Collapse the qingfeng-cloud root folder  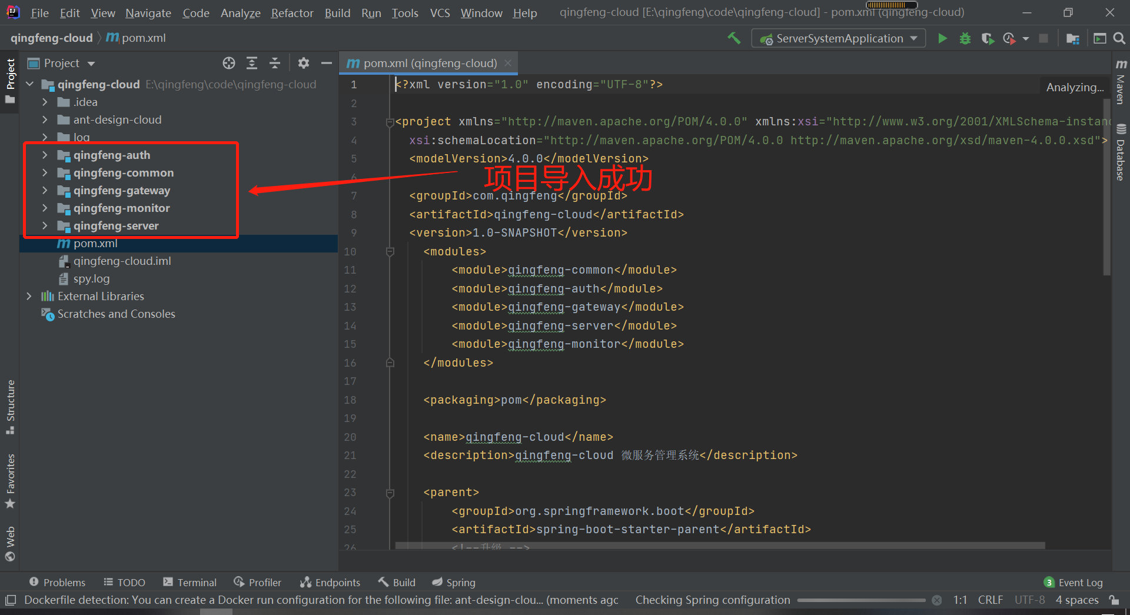pyautogui.click(x=29, y=84)
